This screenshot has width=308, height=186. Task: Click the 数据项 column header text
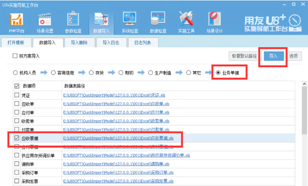[29, 86]
